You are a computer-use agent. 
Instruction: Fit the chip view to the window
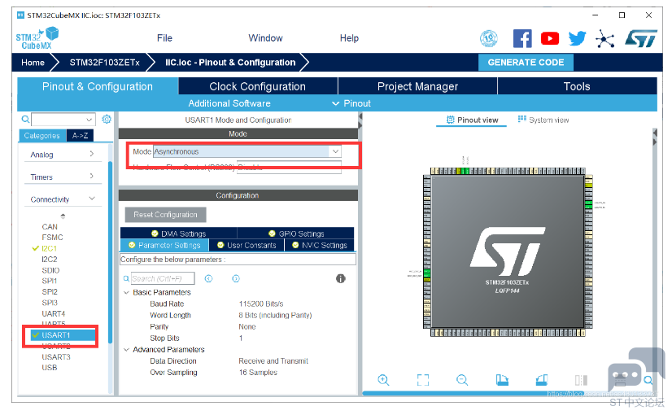[422, 380]
